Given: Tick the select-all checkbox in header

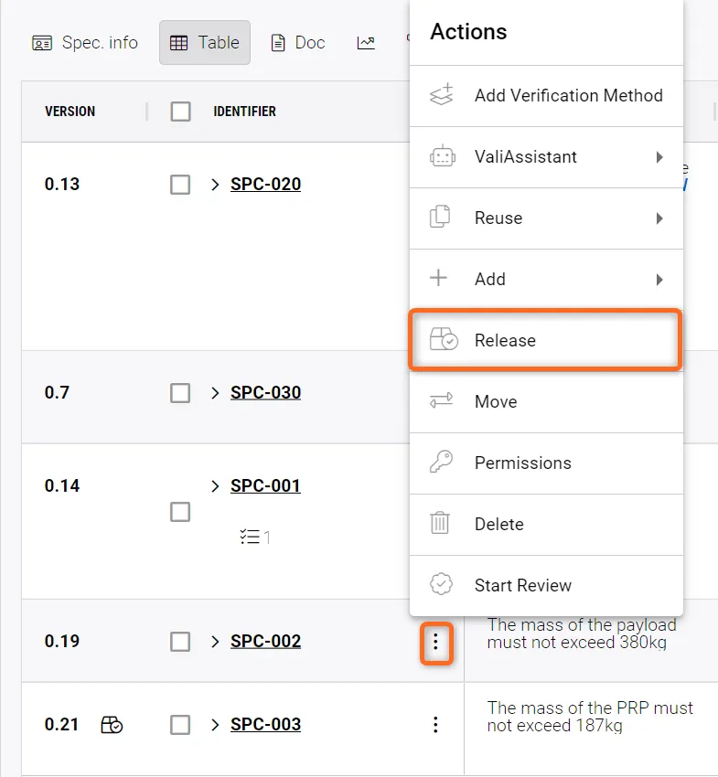Looking at the screenshot, I should click(x=180, y=112).
